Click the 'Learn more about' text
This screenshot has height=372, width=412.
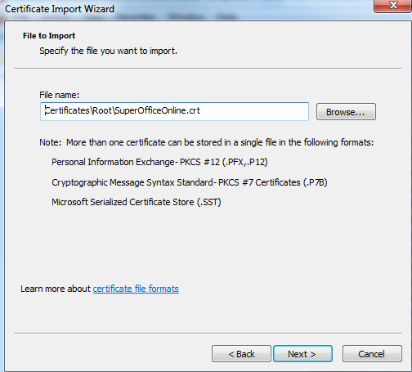(56, 289)
